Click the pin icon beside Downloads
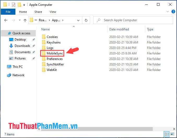The width and height of the screenshot is (177, 138). click(33, 46)
